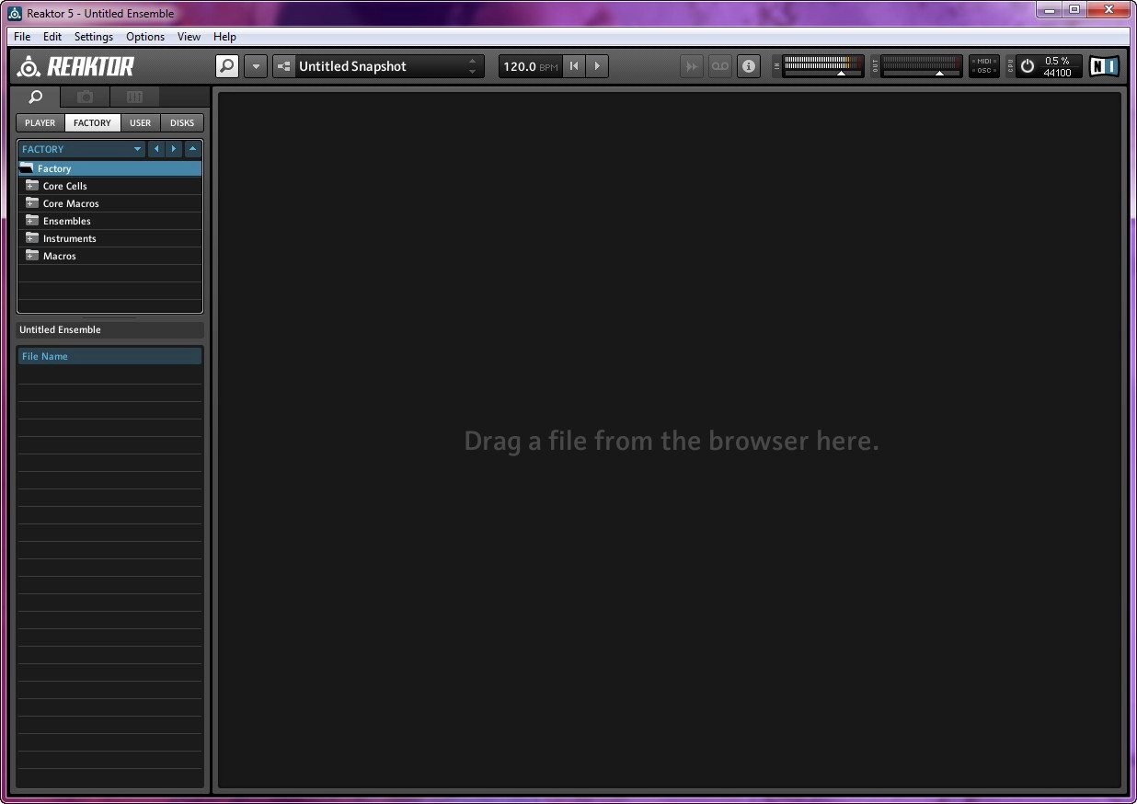Screen dimensions: 1137x804
Task: Expand the Ensembles folder
Action: pos(32,221)
